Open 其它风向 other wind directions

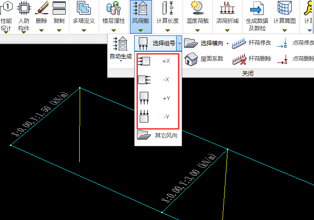(x=158, y=135)
